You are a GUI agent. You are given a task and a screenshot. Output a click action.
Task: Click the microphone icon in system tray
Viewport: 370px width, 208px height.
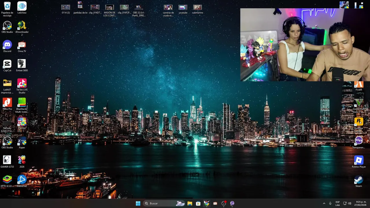pos(330,203)
